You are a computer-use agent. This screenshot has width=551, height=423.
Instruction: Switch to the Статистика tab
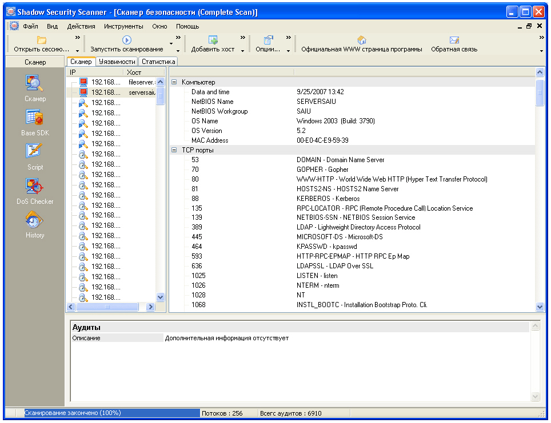pos(158,62)
